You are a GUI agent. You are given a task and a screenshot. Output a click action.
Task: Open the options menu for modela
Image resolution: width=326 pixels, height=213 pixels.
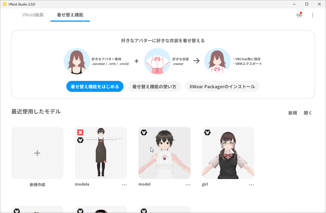[x=124, y=184]
